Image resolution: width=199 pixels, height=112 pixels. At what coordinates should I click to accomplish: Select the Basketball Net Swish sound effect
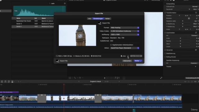33,21
